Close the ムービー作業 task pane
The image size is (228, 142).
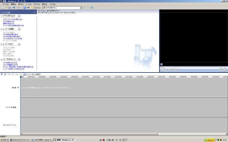pyautogui.click(x=34, y=12)
